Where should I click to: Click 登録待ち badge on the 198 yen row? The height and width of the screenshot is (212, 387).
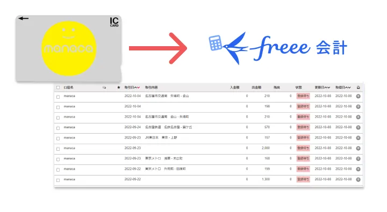[x=303, y=106]
